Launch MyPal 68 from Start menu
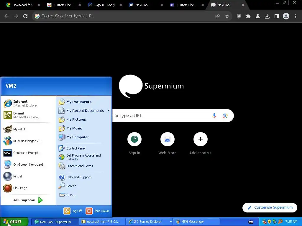 pyautogui.click(x=28, y=129)
